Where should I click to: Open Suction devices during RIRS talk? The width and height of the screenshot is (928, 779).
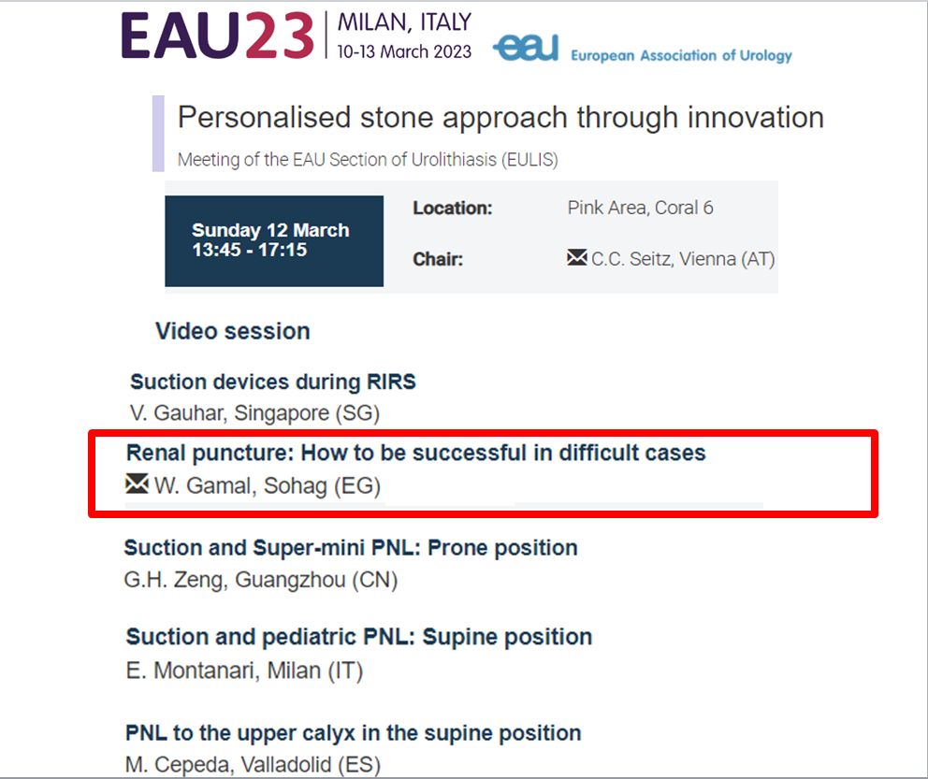(x=272, y=382)
